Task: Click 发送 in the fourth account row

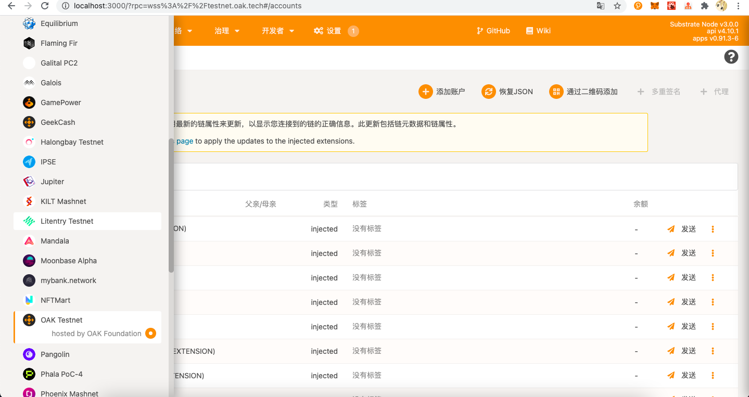Action: 682,302
